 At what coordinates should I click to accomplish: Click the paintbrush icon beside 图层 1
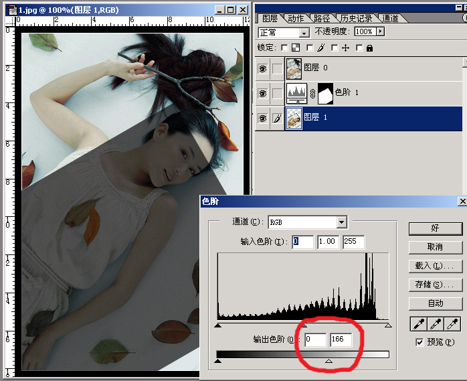click(x=277, y=118)
